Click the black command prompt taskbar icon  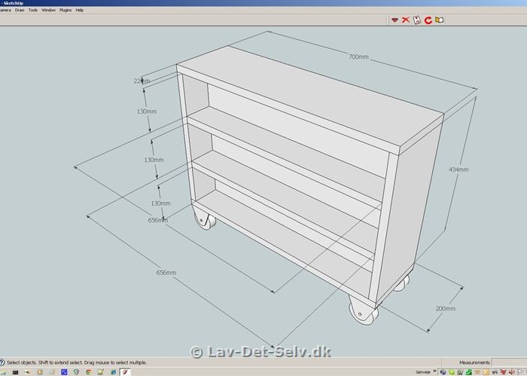pos(16,372)
